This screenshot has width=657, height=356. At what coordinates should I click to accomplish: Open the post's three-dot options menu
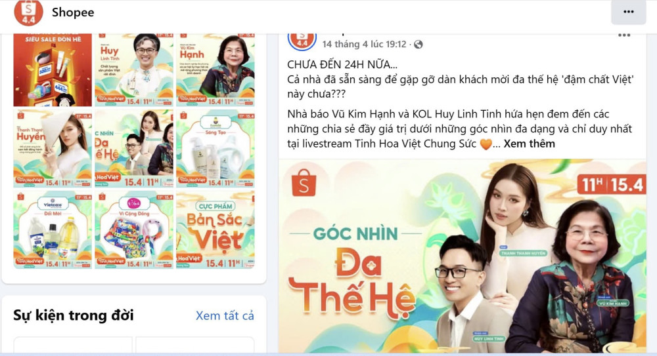click(624, 35)
